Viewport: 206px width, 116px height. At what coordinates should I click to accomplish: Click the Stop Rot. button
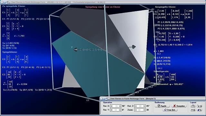(170, 110)
